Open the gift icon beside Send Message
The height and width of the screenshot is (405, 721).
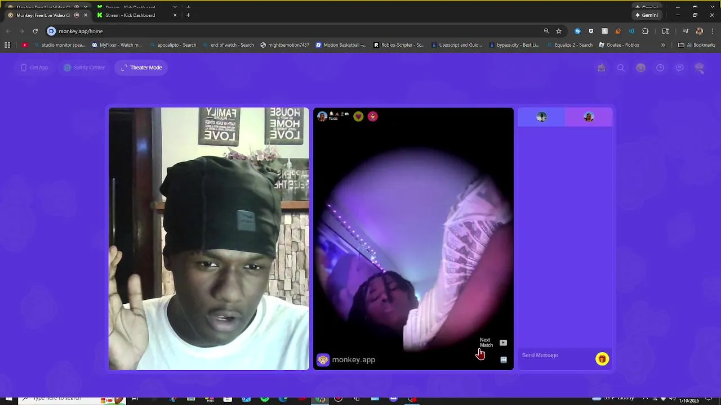(602, 359)
